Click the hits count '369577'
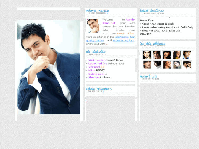The height and width of the screenshot is (149, 199). [100, 71]
